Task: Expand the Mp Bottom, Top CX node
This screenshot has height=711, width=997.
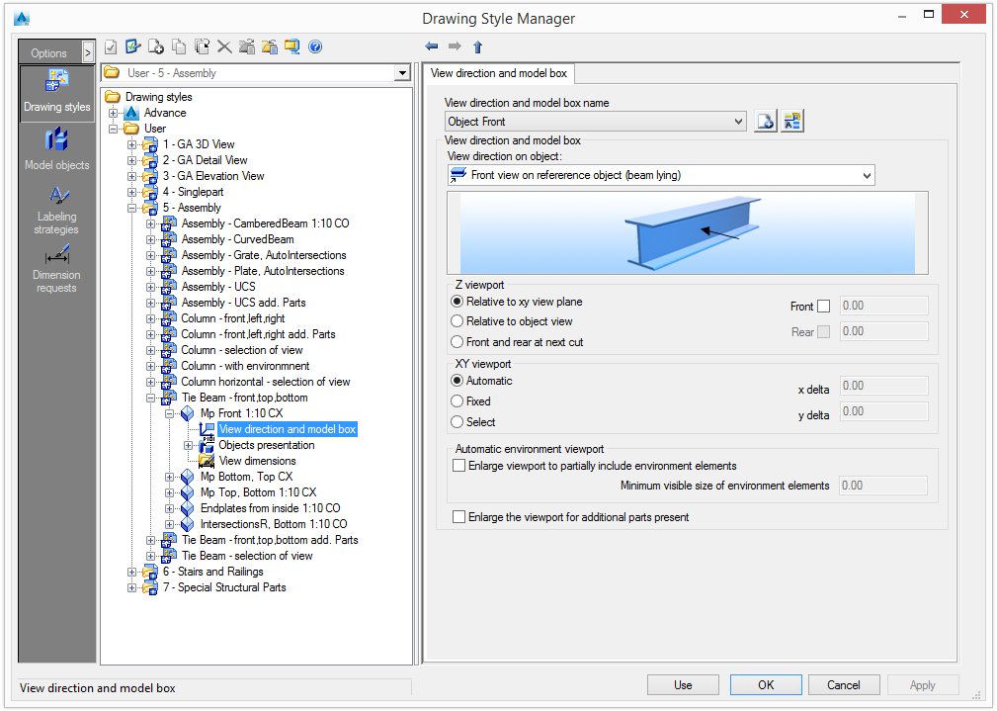Action: point(169,477)
